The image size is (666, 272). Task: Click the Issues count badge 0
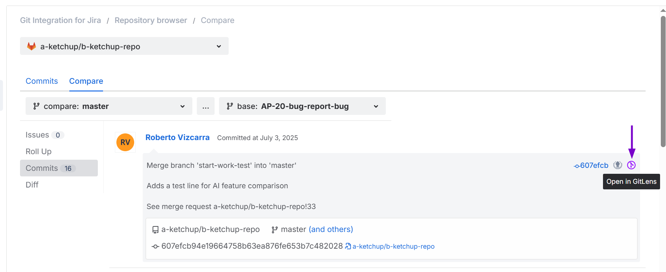(x=58, y=135)
